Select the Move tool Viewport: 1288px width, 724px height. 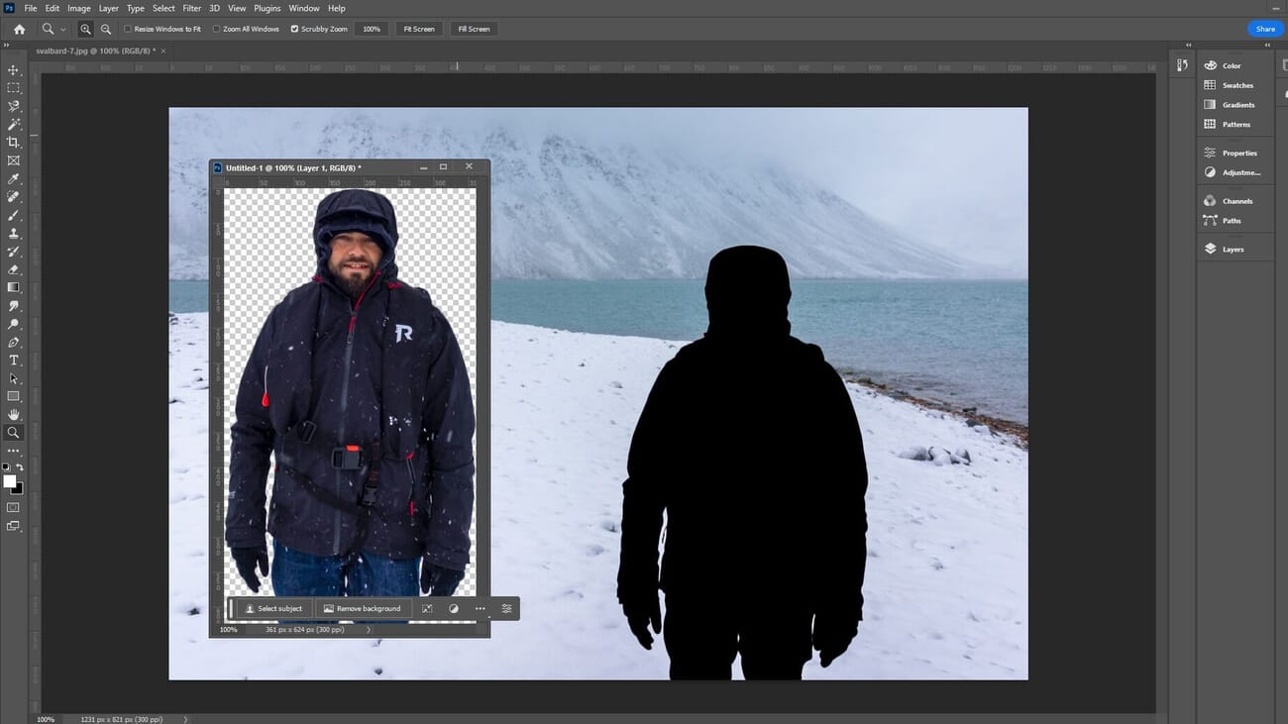[x=14, y=70]
